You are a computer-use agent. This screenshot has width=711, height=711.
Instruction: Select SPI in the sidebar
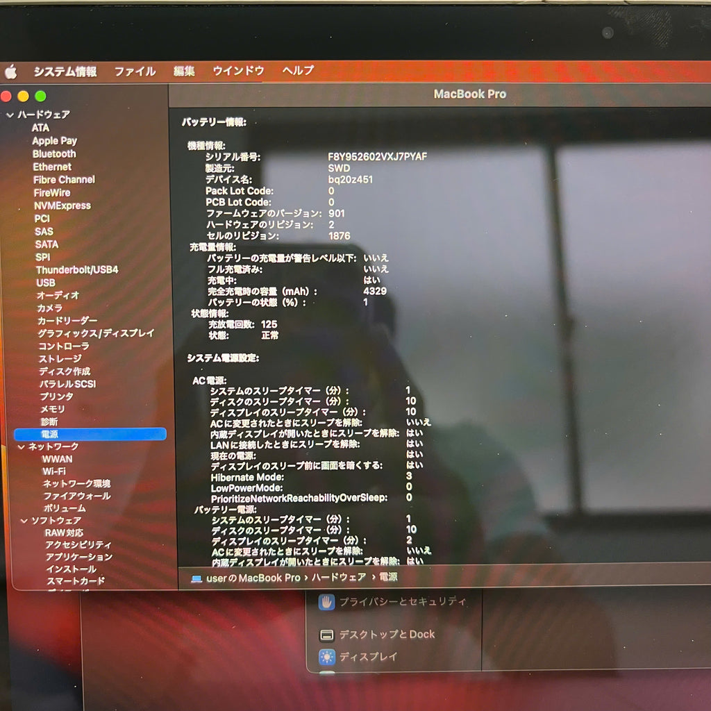(x=42, y=257)
